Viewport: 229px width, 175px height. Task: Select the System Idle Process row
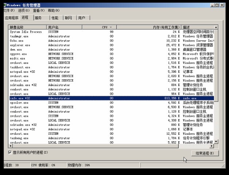tap(111, 32)
